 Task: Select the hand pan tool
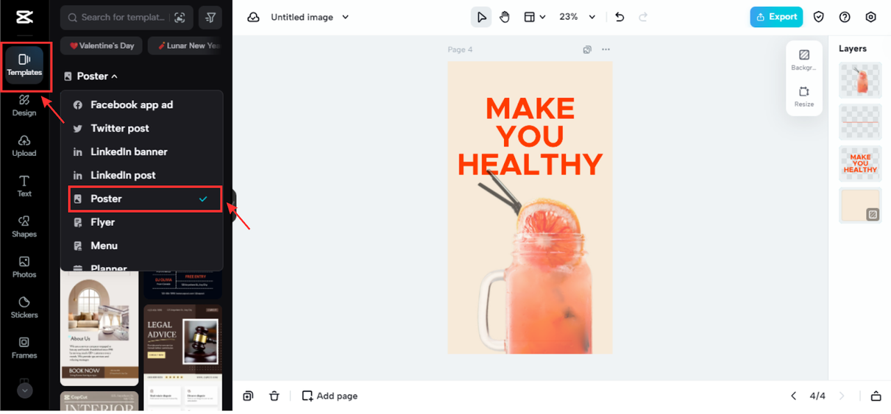click(505, 17)
